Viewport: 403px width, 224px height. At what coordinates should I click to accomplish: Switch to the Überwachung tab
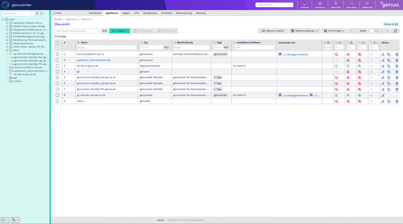pyautogui.click(x=184, y=13)
